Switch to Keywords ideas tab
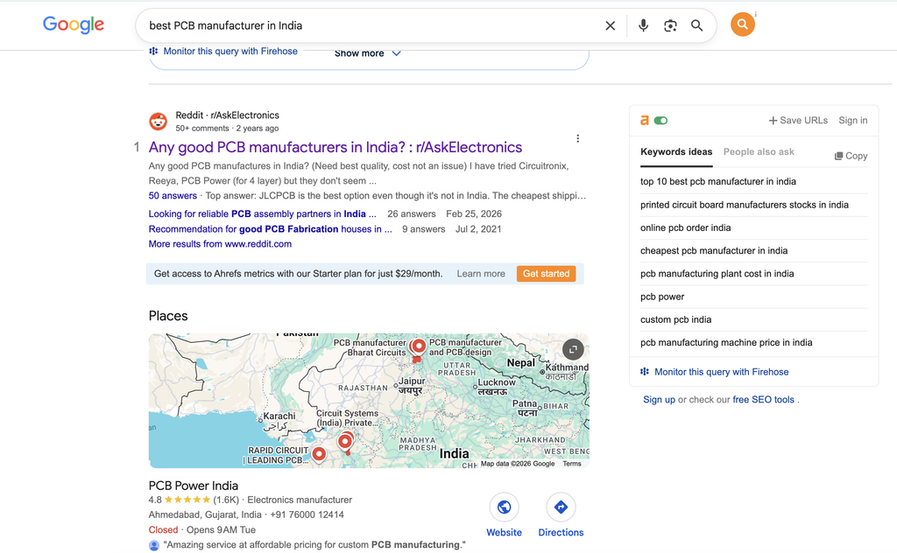Screen dimensions: 897x553 pyautogui.click(x=676, y=152)
